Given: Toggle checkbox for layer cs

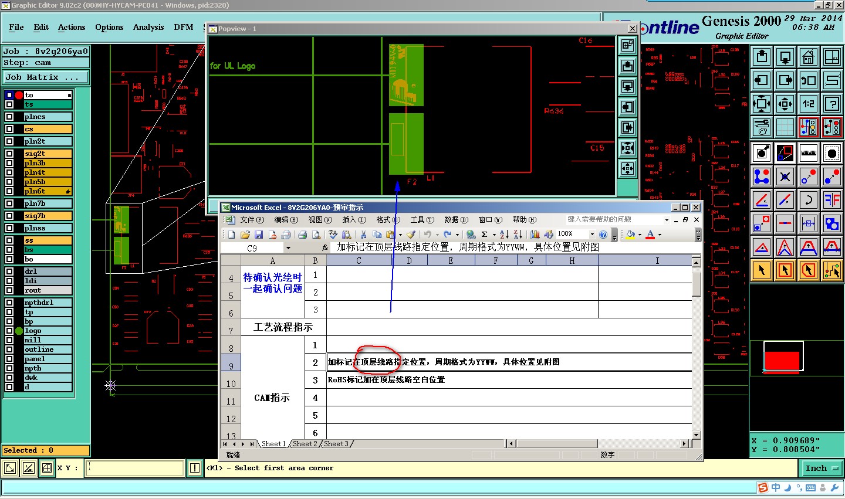Looking at the screenshot, I should [x=9, y=129].
